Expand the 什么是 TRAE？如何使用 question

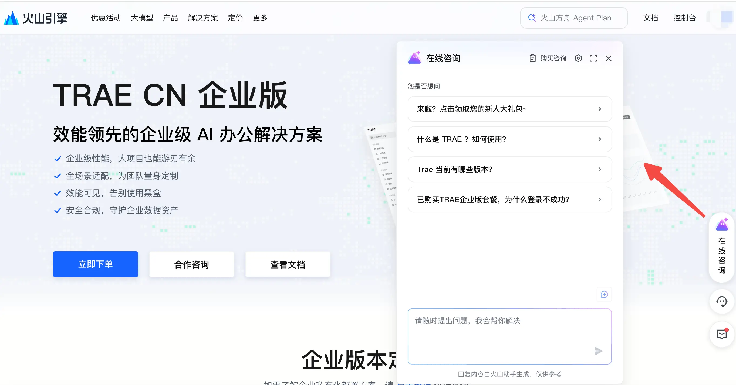[510, 139]
